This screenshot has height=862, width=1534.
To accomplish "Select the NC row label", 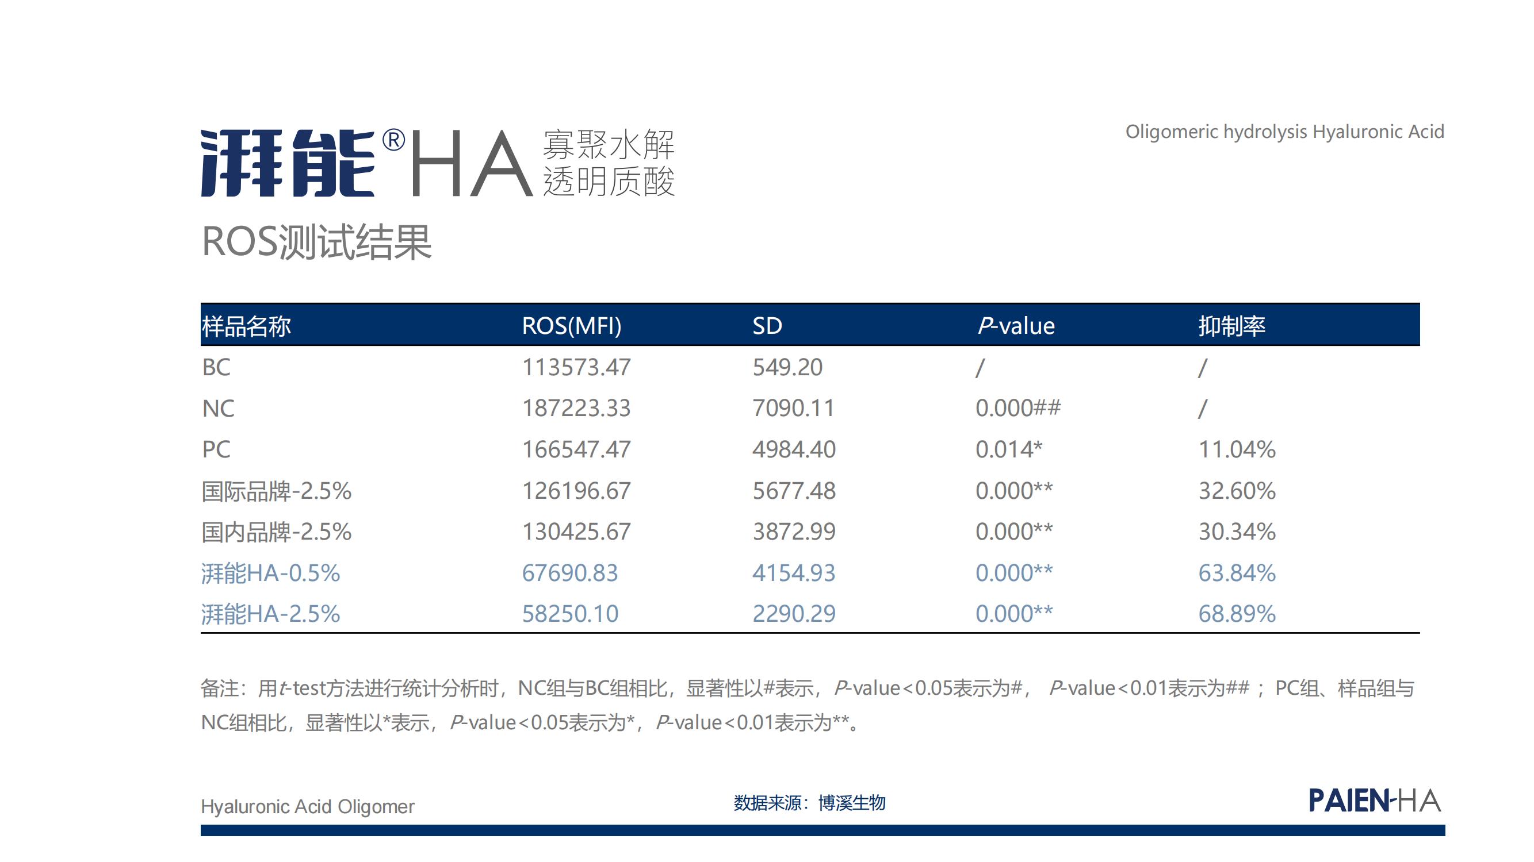I will pyautogui.click(x=218, y=409).
